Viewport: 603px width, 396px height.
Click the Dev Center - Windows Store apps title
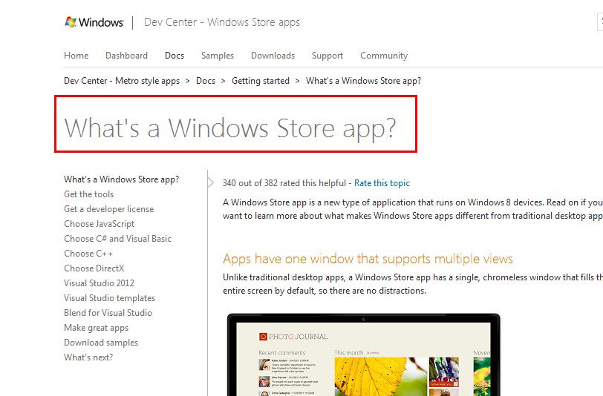pyautogui.click(x=222, y=22)
